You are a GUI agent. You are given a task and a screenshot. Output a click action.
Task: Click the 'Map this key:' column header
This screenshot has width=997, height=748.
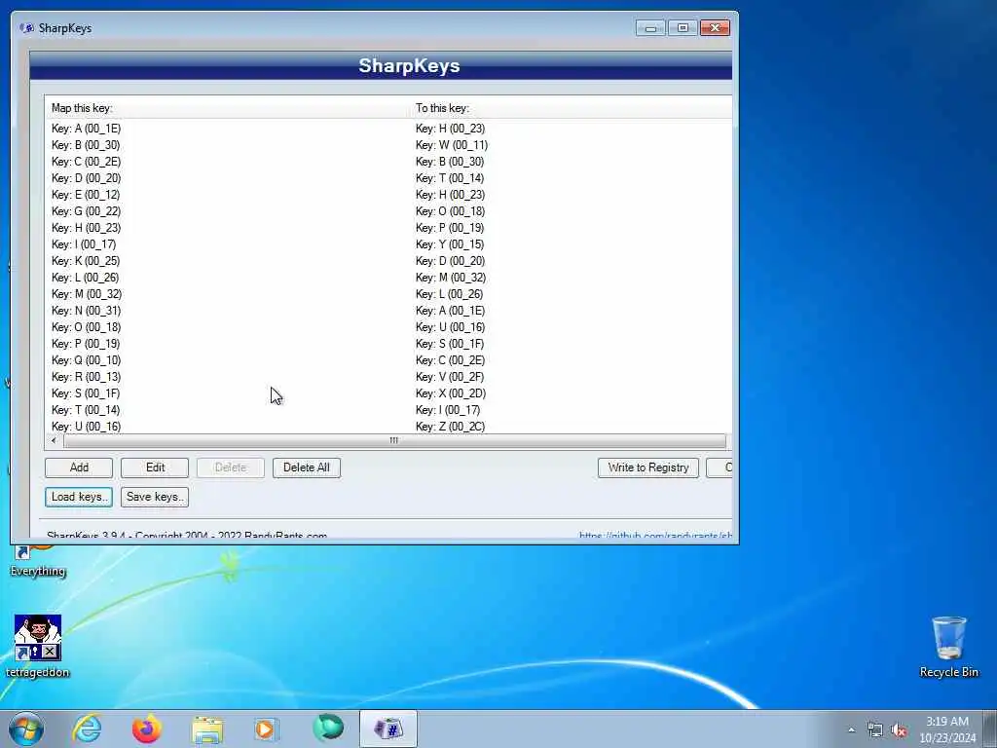pos(227,108)
